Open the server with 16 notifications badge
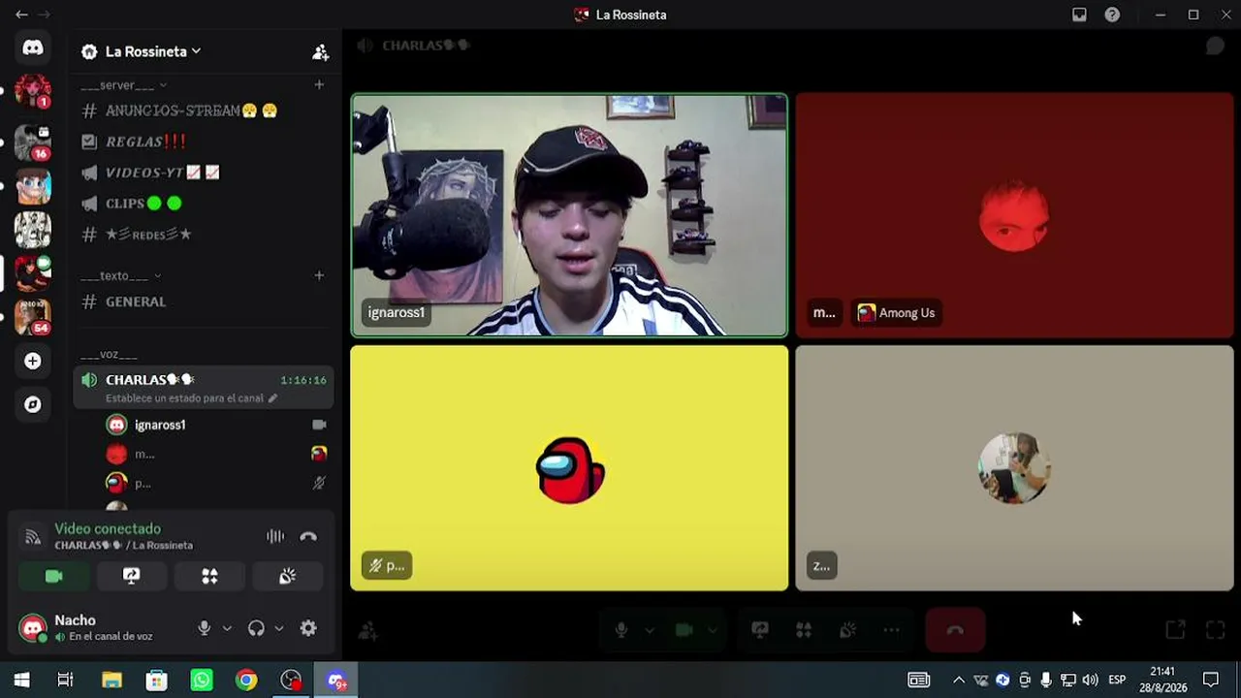1241x698 pixels. click(x=33, y=142)
